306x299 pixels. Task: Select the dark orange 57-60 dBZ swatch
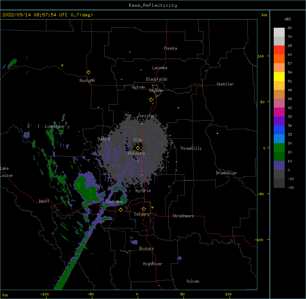[x=279, y=59]
